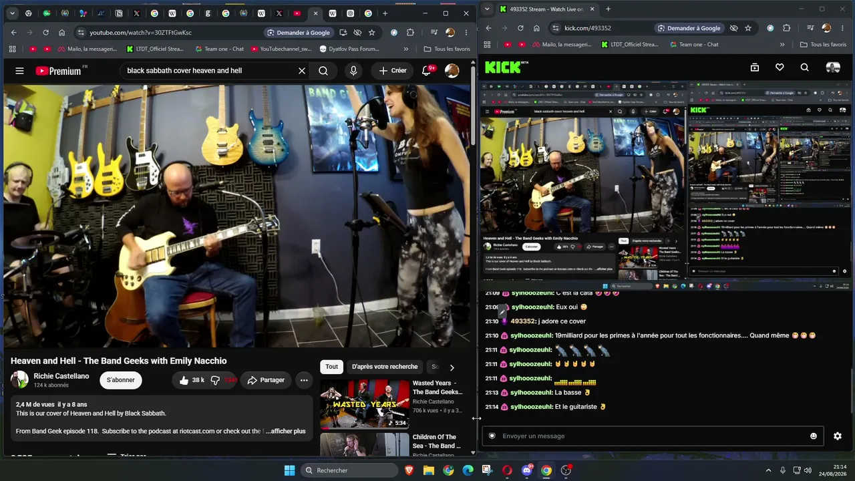Open the Wasted Years video thumbnail

[365, 404]
